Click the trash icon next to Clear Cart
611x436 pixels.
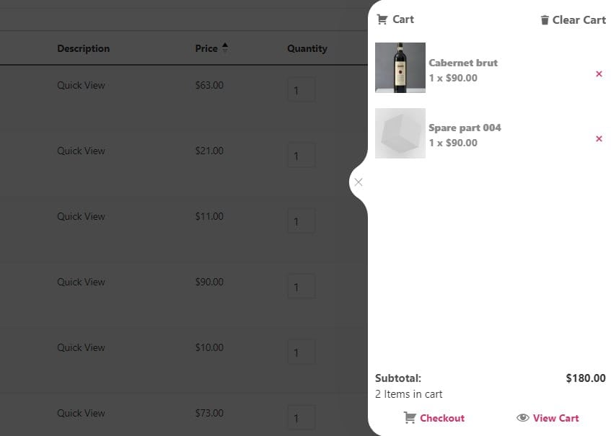click(x=543, y=19)
